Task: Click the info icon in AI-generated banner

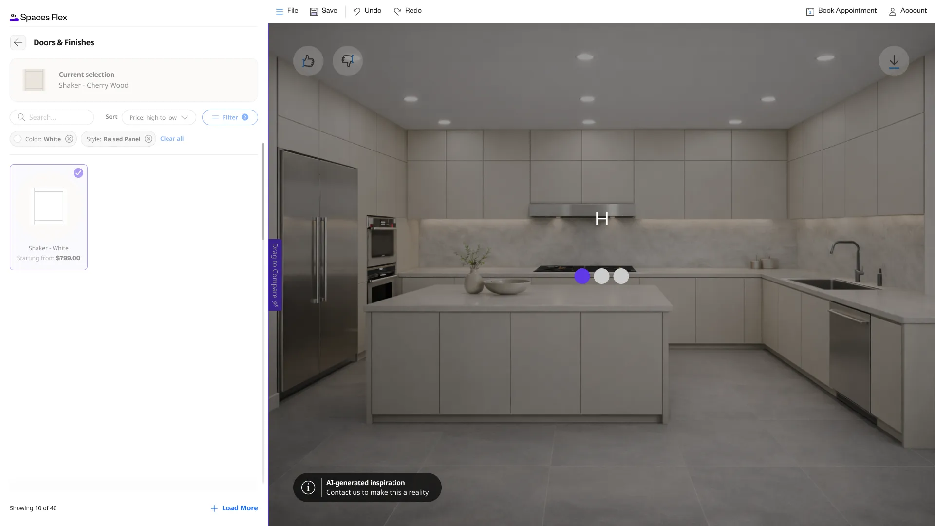Action: 308,488
